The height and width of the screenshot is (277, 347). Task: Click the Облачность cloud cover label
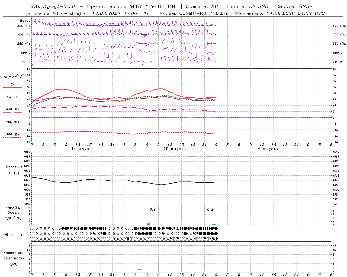tap(14, 235)
